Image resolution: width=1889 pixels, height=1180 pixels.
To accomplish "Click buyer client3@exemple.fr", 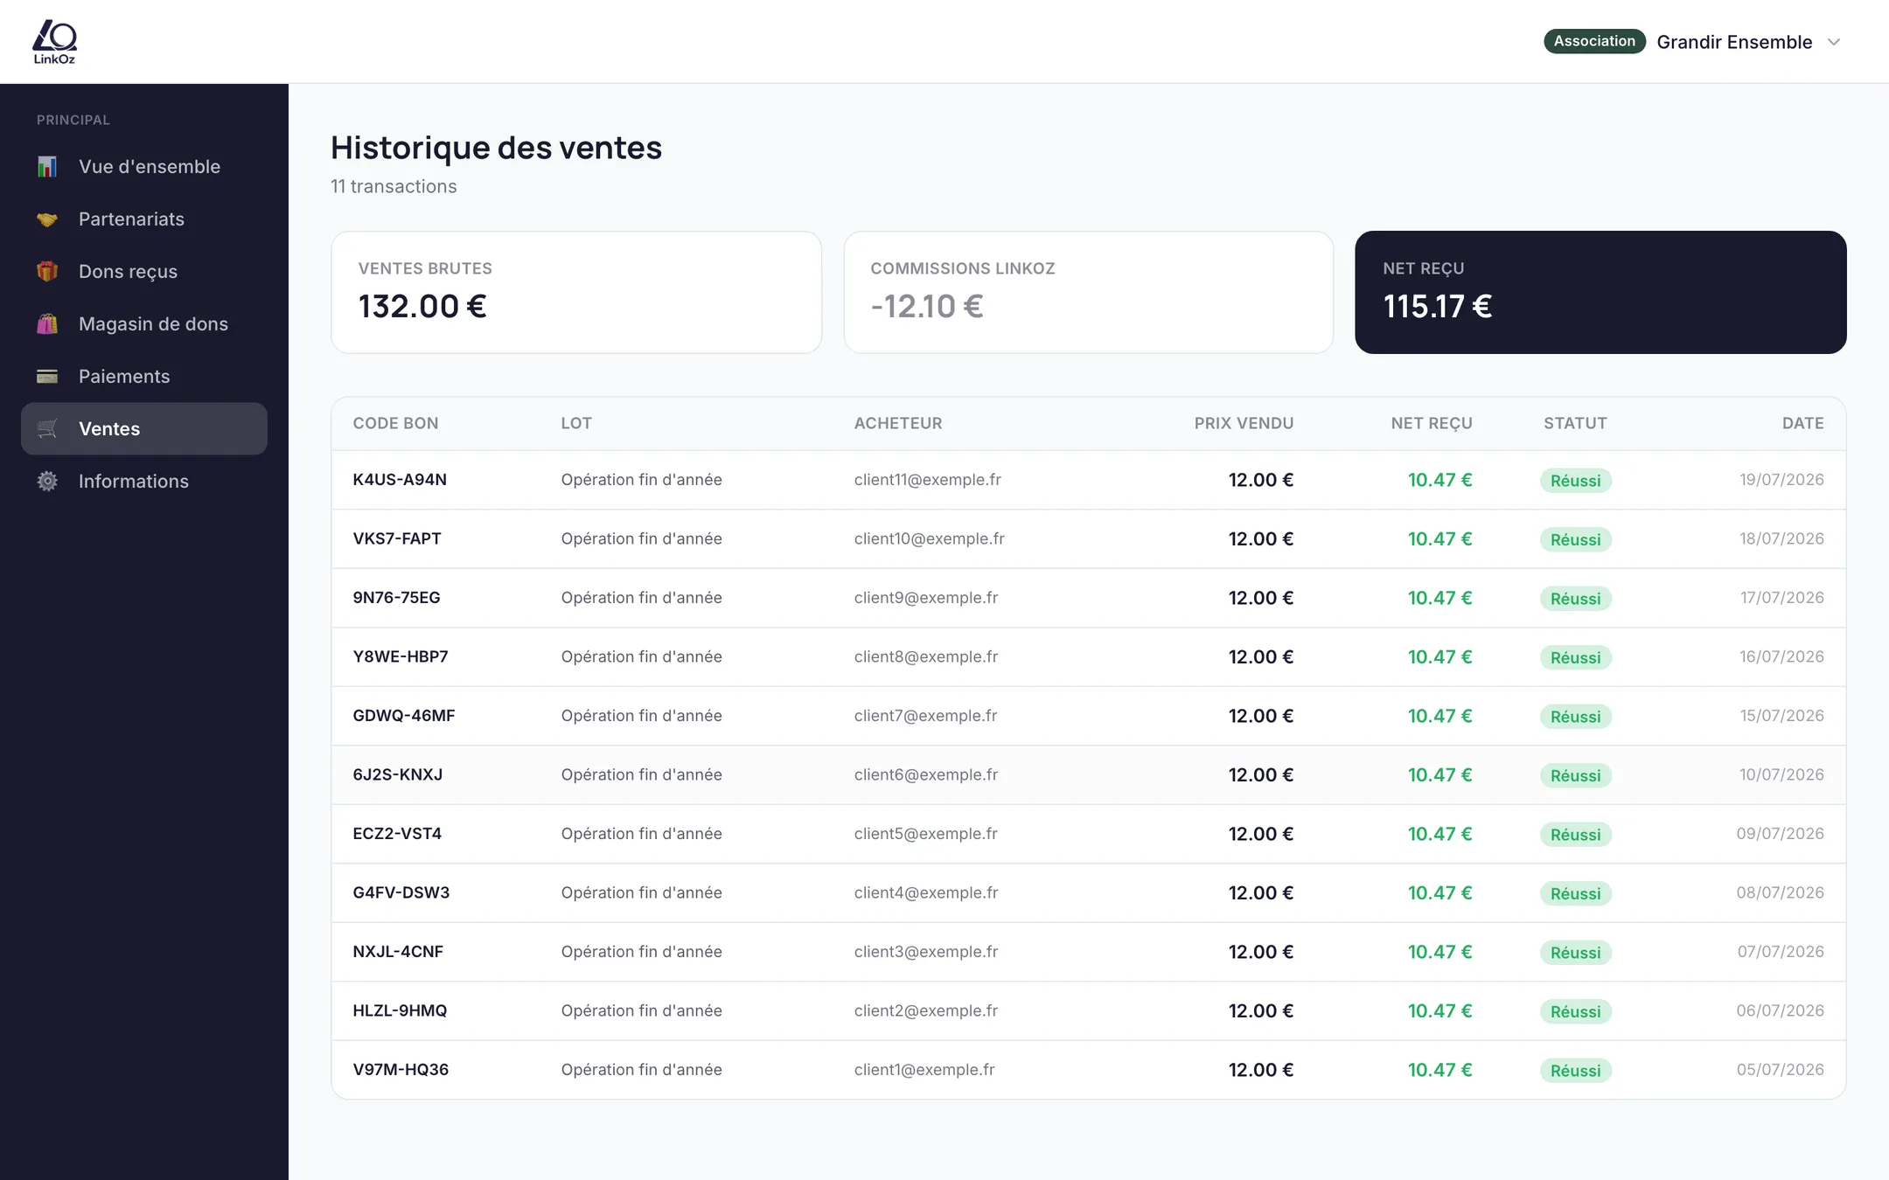I will [x=926, y=952].
